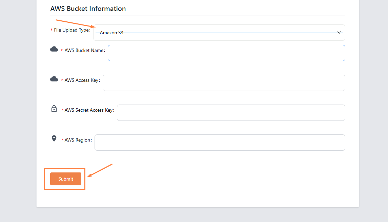
Task: Click the AWS Access Key label
Action: coord(82,80)
